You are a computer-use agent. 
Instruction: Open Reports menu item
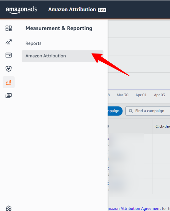[x=34, y=43]
